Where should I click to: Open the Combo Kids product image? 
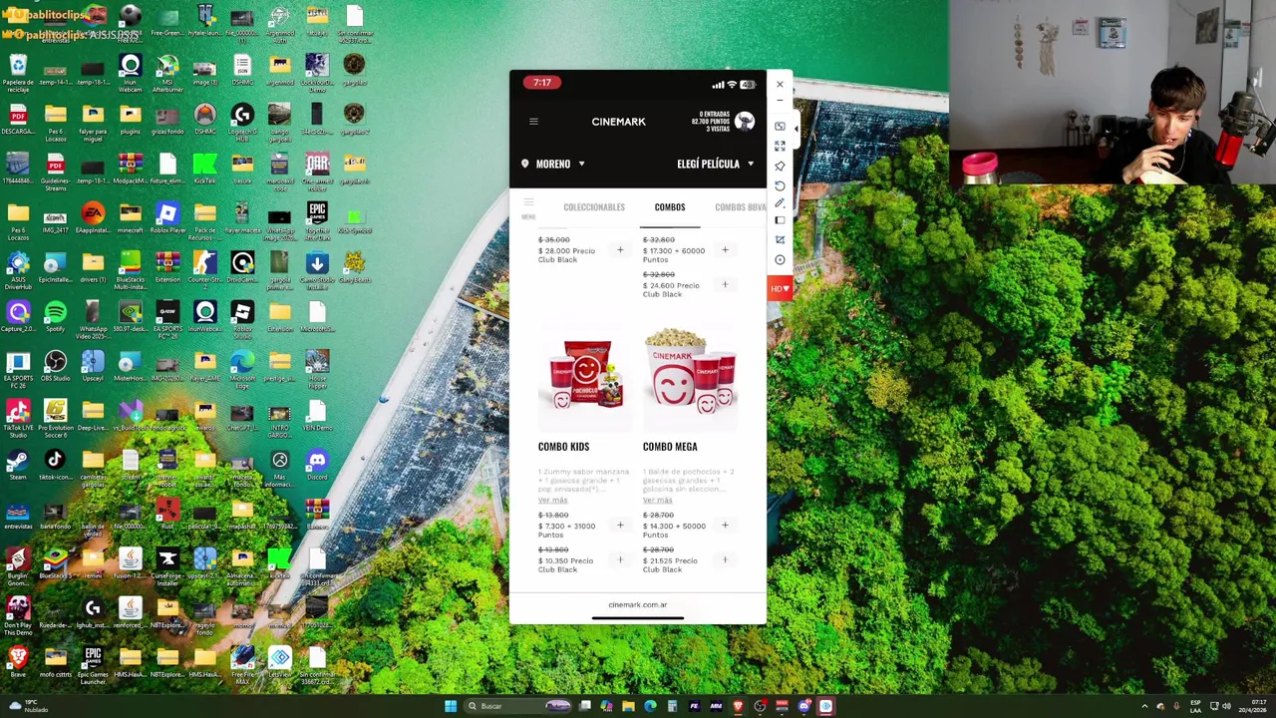pos(586,375)
